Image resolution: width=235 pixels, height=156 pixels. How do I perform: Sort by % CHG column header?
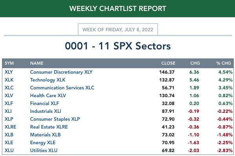point(224,63)
